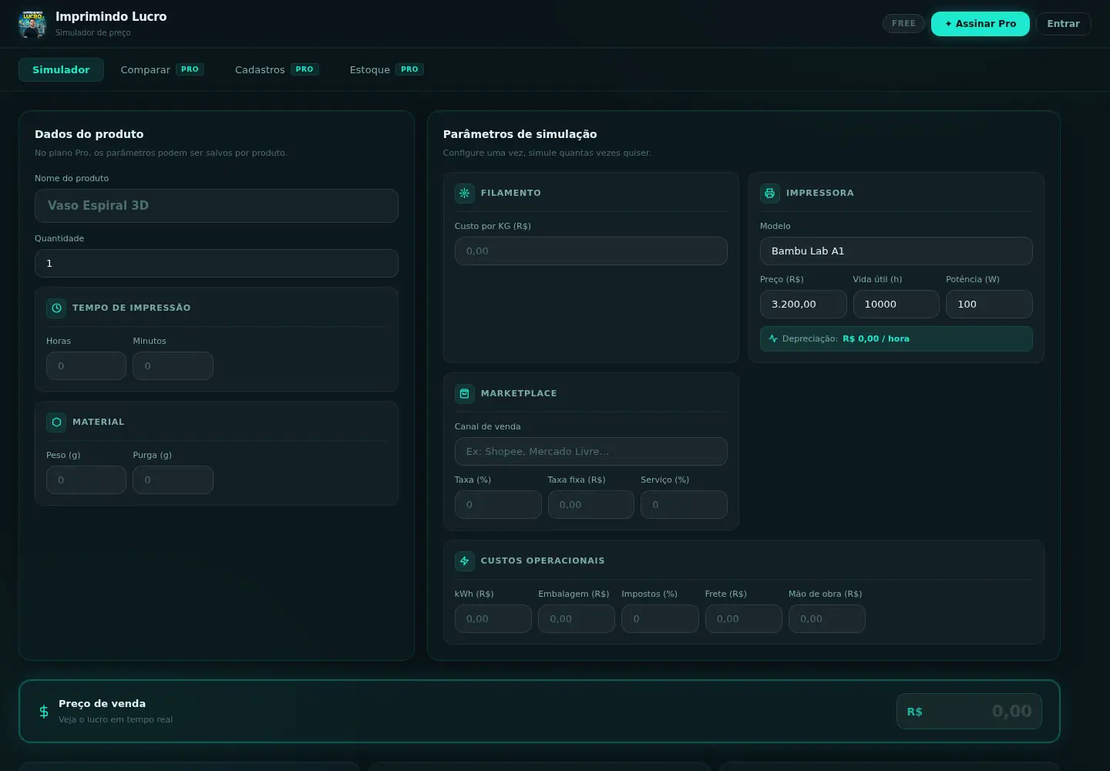Screen dimensions: 1110x771
Task: Click the kWh (R$) input field
Action: click(493, 619)
